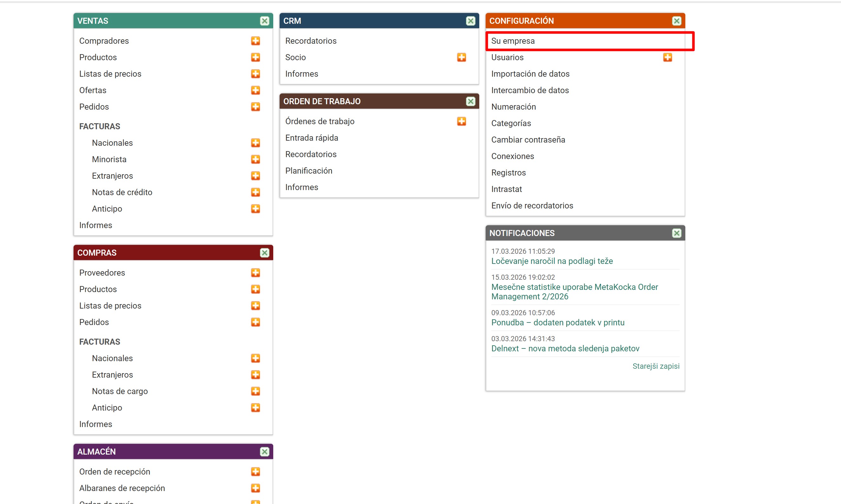Click the plus icon next to Compradores
This screenshot has height=504, width=841.
pos(256,41)
